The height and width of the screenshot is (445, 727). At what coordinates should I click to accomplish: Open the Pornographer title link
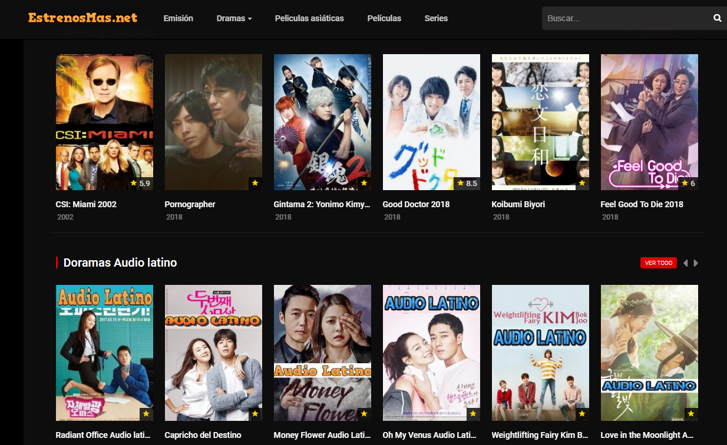[190, 204]
